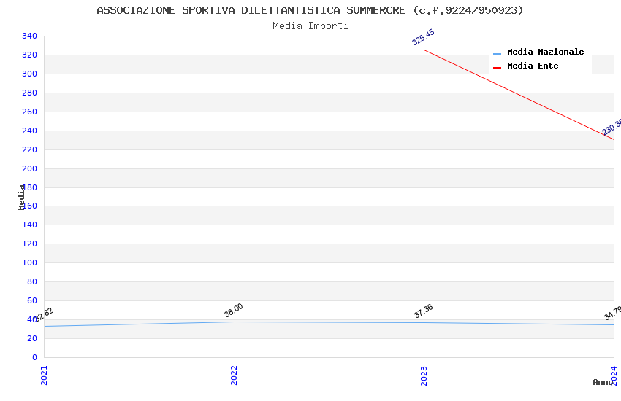Select the Media Nazionale legend label
Viewport: 621px width, 401px height.
point(545,52)
